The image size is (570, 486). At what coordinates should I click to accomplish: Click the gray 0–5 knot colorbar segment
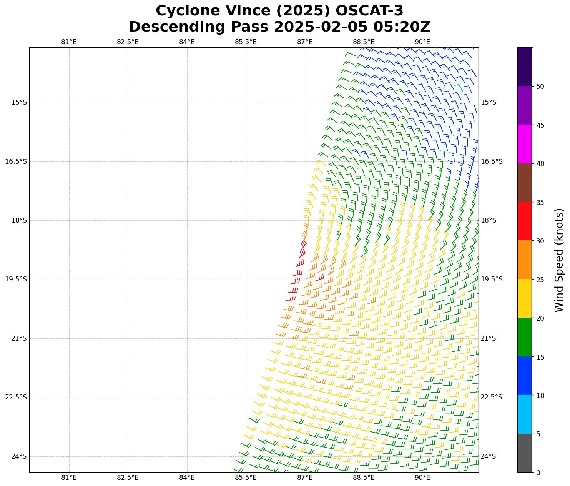pos(524,453)
